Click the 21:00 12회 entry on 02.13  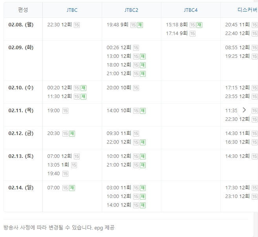119,165
